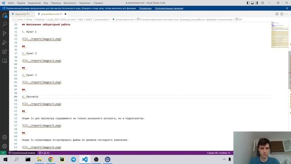The width and height of the screenshot is (291, 164).
Task: Click the Ограниченный режим status bar item
Action: click(22, 153)
